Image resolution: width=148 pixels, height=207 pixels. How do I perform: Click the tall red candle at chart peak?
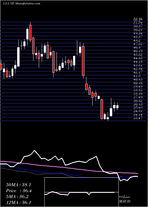point(30,32)
